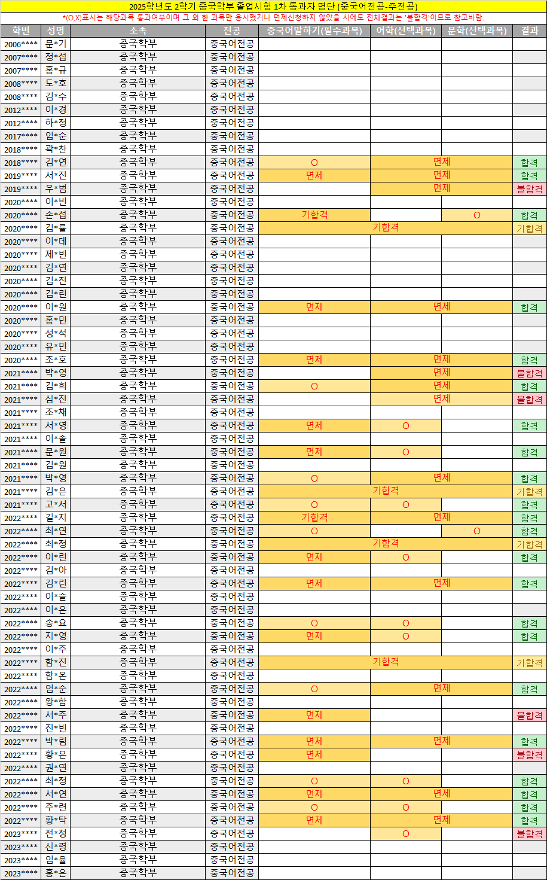Select the name cell 문*기
Image resolution: width=547 pixels, height=880 pixels.
click(x=56, y=44)
